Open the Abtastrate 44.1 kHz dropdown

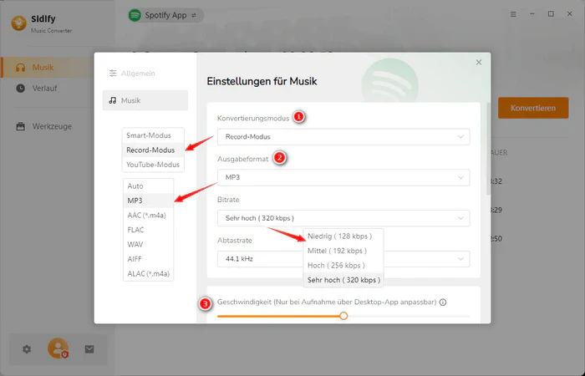(x=343, y=259)
